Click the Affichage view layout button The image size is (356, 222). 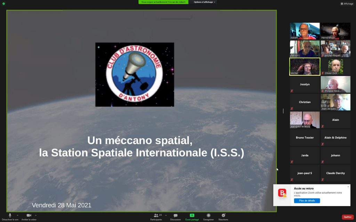(x=347, y=3)
